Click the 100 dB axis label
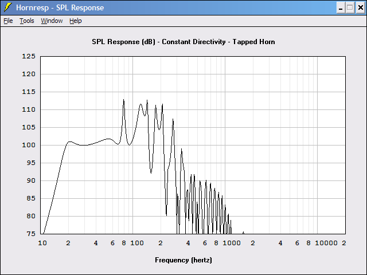Image resolution: width=367 pixels, height=275 pixels. 29,145
